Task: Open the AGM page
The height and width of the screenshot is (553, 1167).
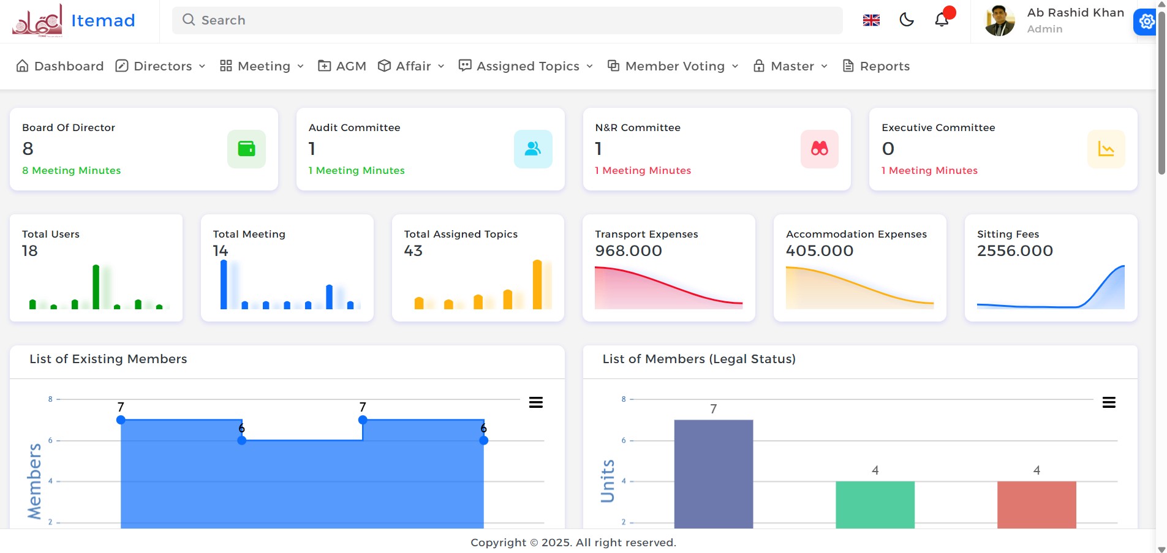Action: 342,66
